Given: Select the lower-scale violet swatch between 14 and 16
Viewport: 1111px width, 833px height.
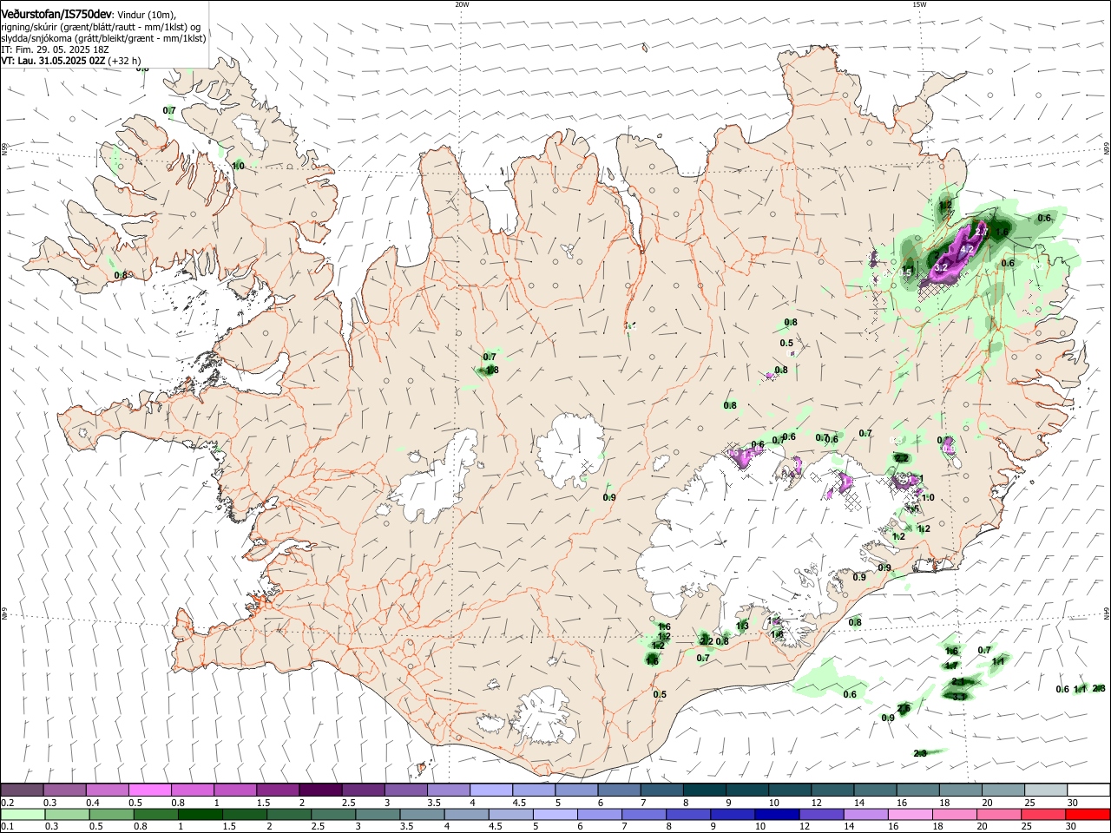Looking at the screenshot, I should click(865, 815).
